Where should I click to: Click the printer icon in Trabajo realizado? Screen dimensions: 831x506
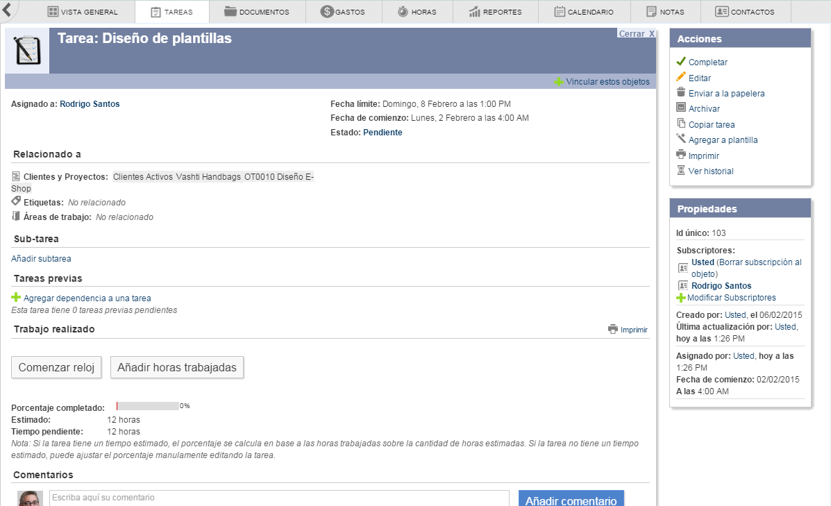[613, 329]
